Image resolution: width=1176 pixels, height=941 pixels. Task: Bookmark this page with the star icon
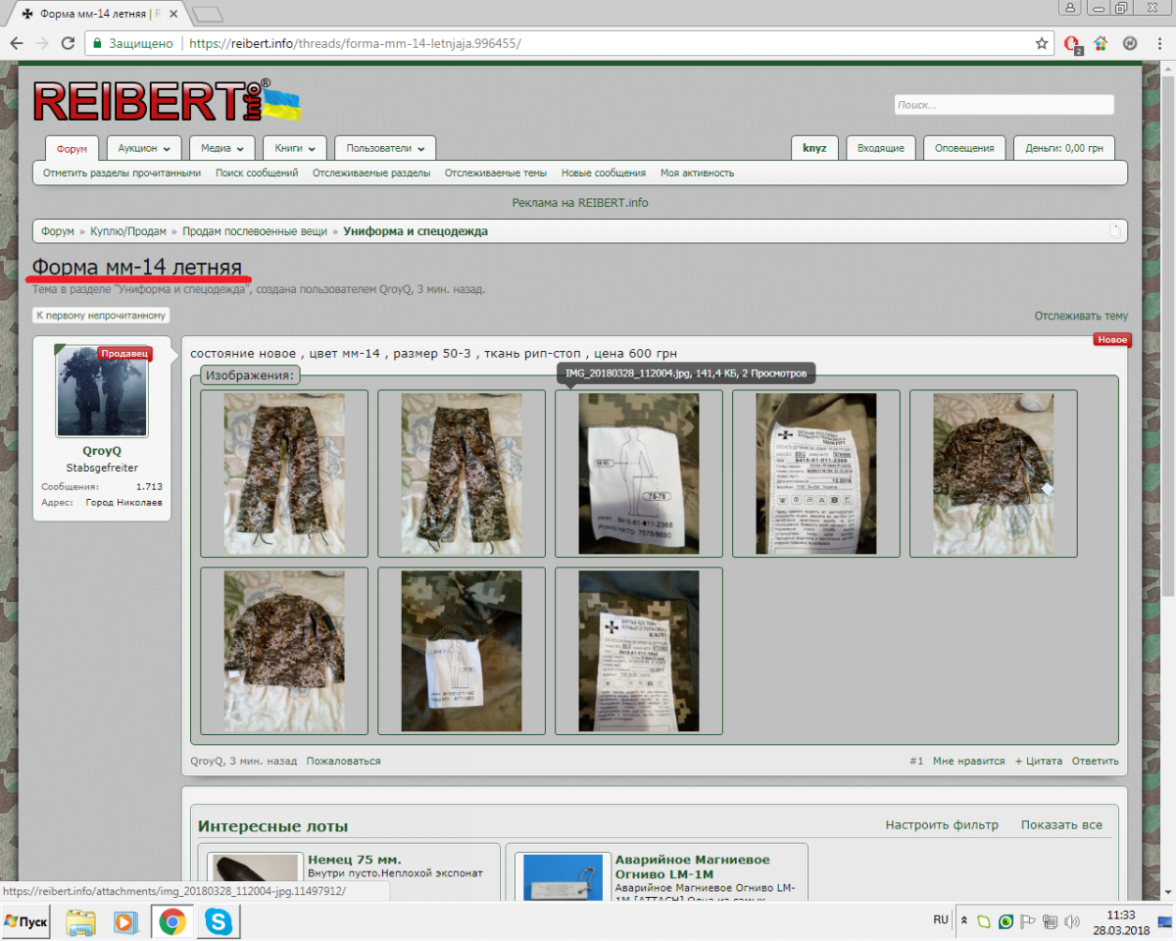(x=1042, y=43)
